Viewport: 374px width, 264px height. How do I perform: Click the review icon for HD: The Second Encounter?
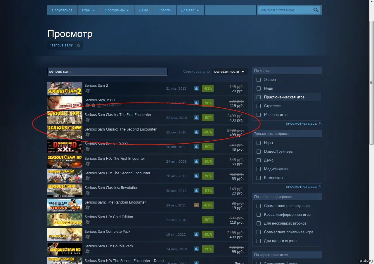pos(196,176)
